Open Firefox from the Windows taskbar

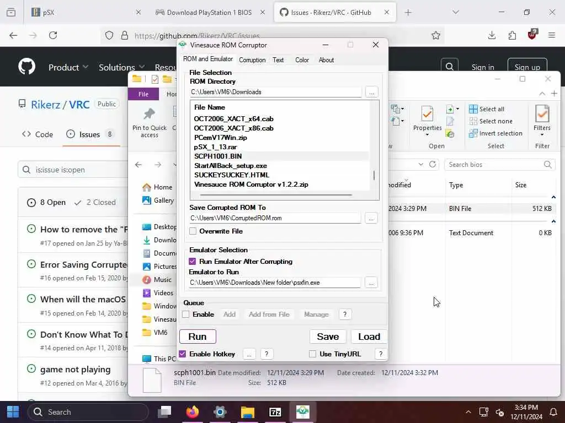point(193,412)
